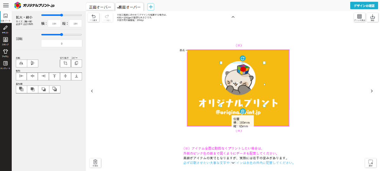380x171 pixels.
Task: Click the 選択 selection tool icon
Action: [370, 163]
